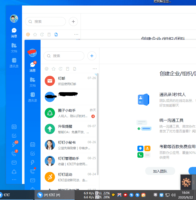Open circles icon in back window sidebar
The image size is (196, 200).
(14, 172)
